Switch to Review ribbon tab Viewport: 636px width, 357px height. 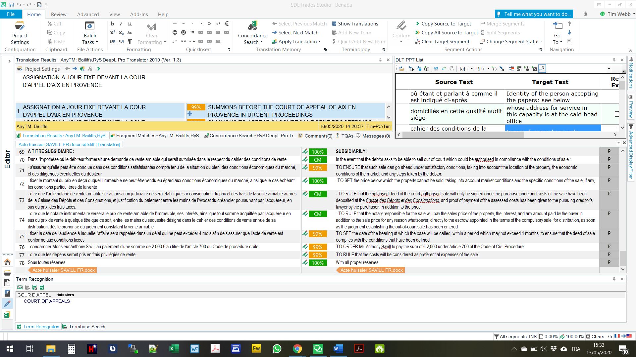click(x=59, y=14)
